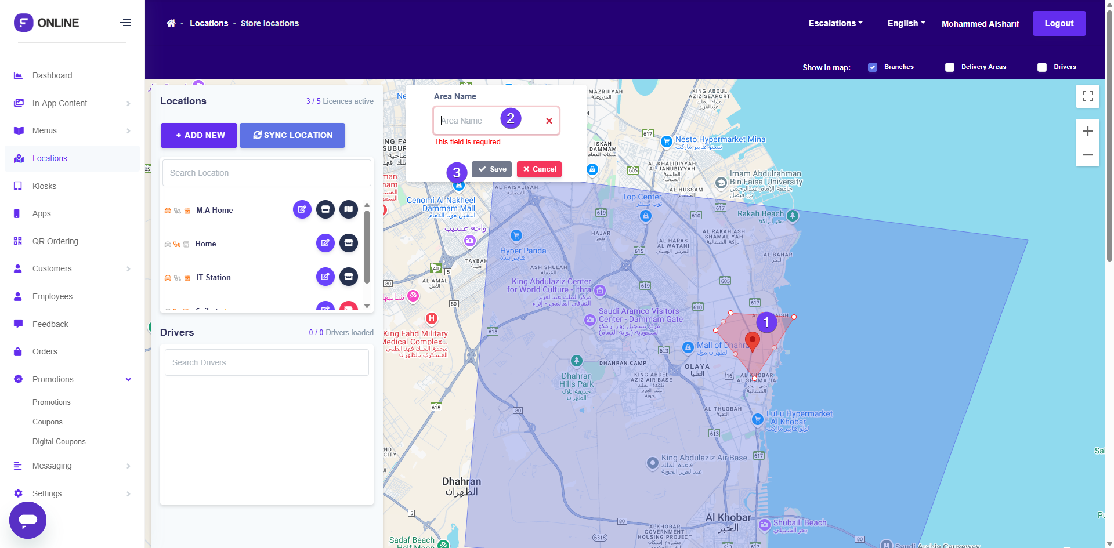This screenshot has width=1114, height=548.
Task: Open Employees page in sidebar
Action: tap(53, 296)
